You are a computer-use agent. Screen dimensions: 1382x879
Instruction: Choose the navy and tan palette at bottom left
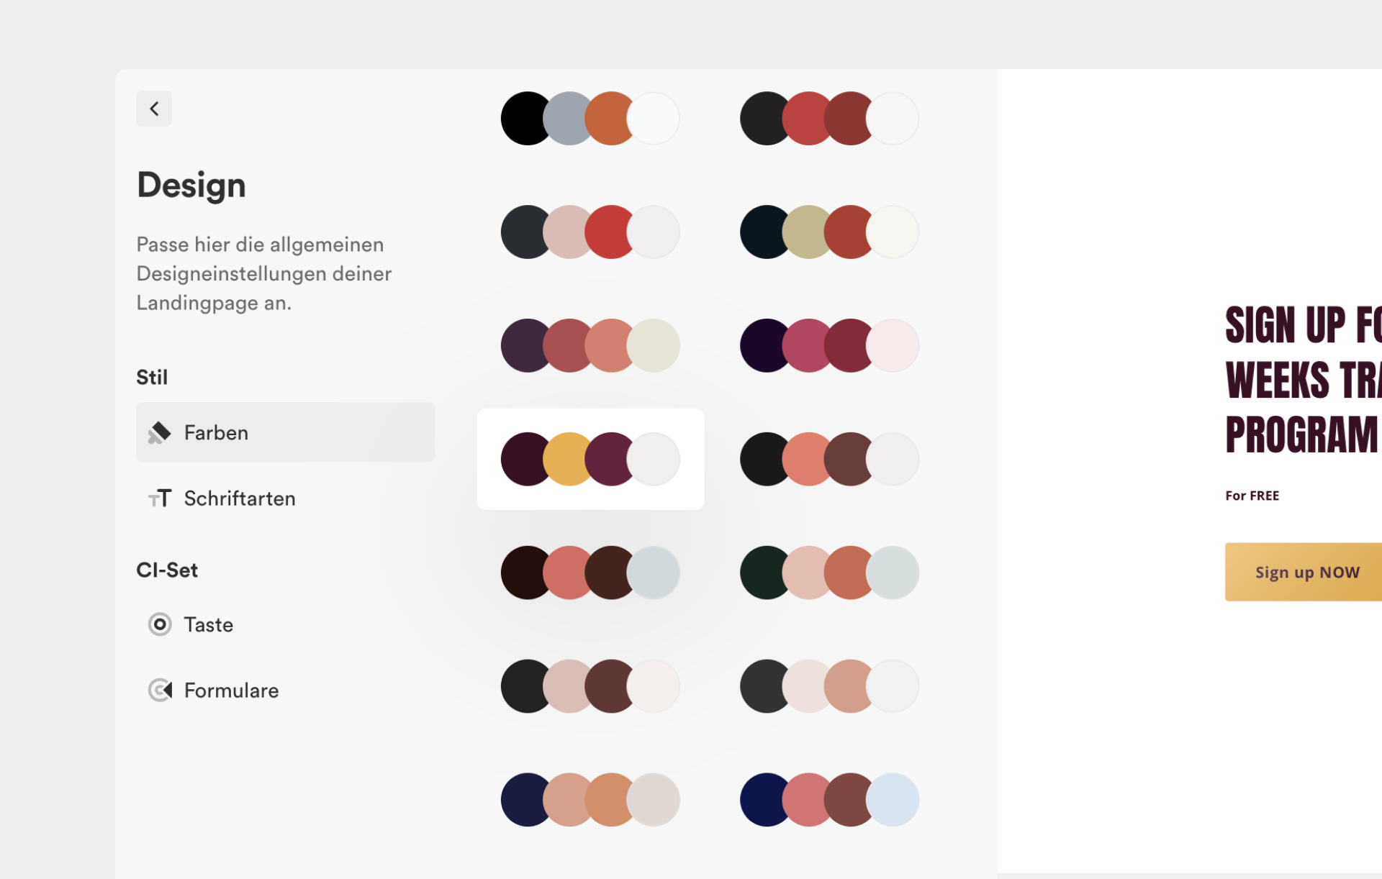coord(590,799)
